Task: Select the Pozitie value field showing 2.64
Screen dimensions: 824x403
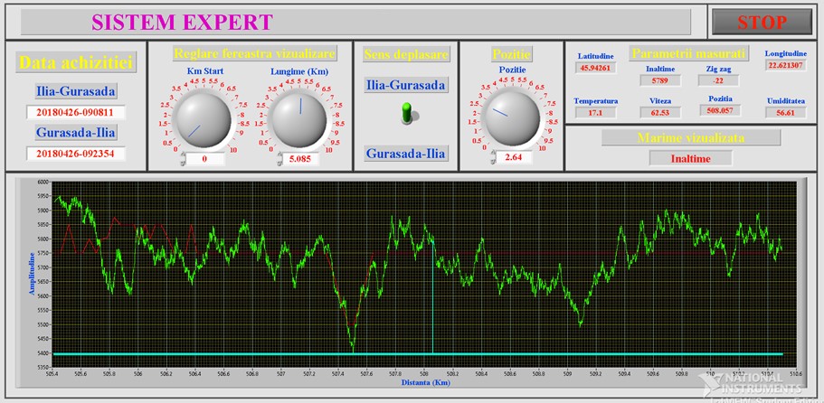Action: 512,157
